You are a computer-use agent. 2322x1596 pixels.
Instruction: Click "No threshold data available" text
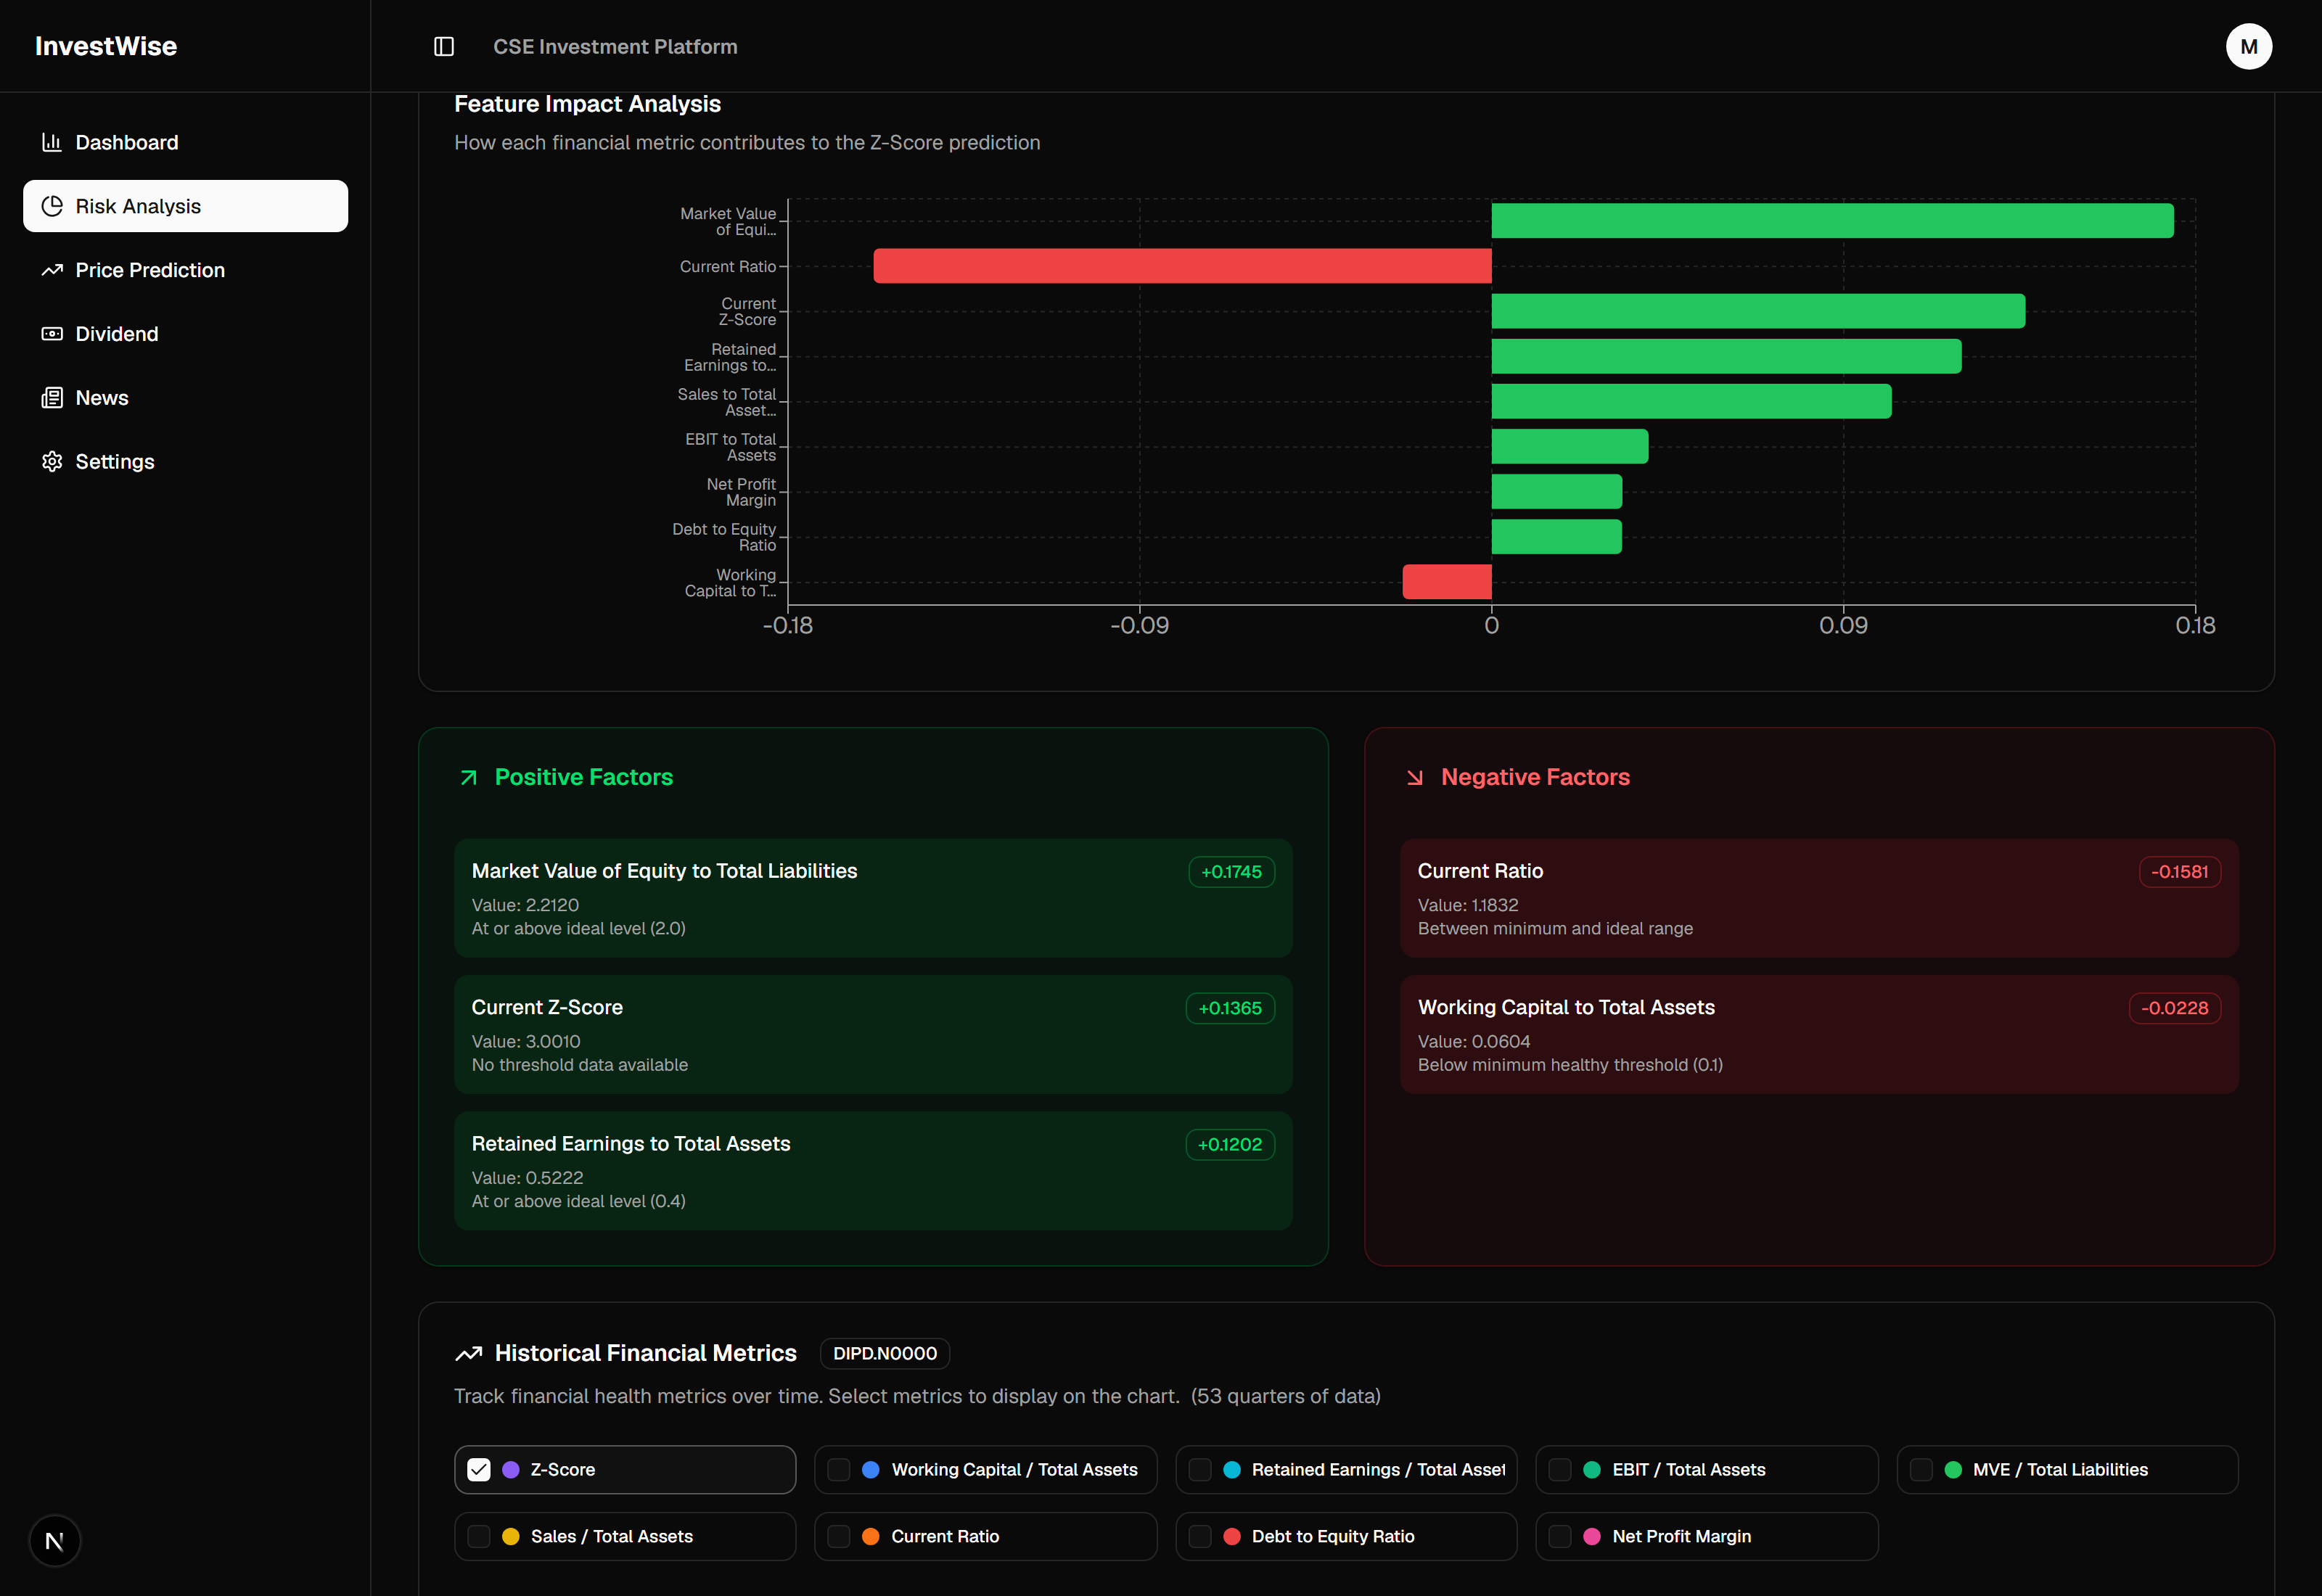coord(579,1065)
